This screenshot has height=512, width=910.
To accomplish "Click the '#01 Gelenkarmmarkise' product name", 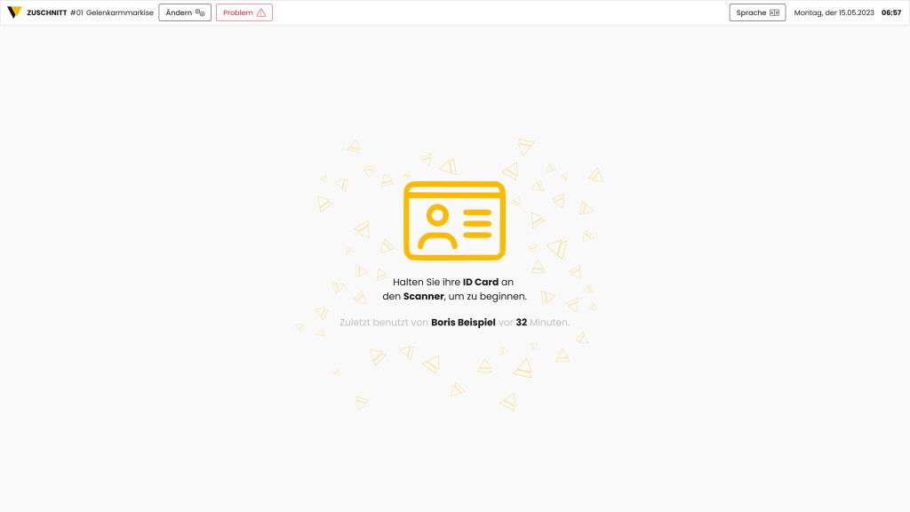I will pos(111,12).
